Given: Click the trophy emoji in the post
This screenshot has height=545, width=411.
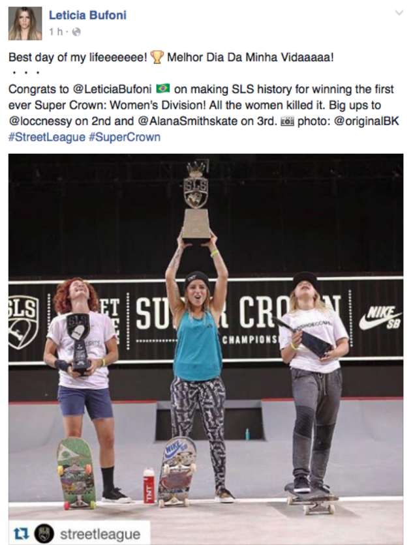Looking at the screenshot, I should 157,57.
